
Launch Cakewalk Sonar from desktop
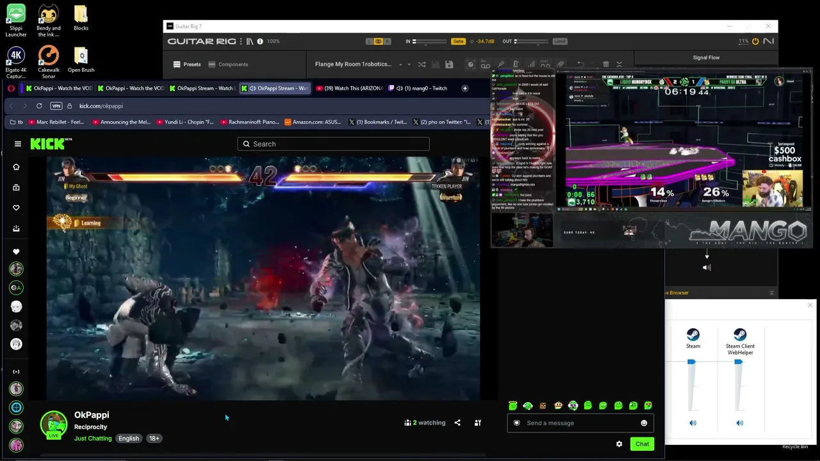point(49,62)
